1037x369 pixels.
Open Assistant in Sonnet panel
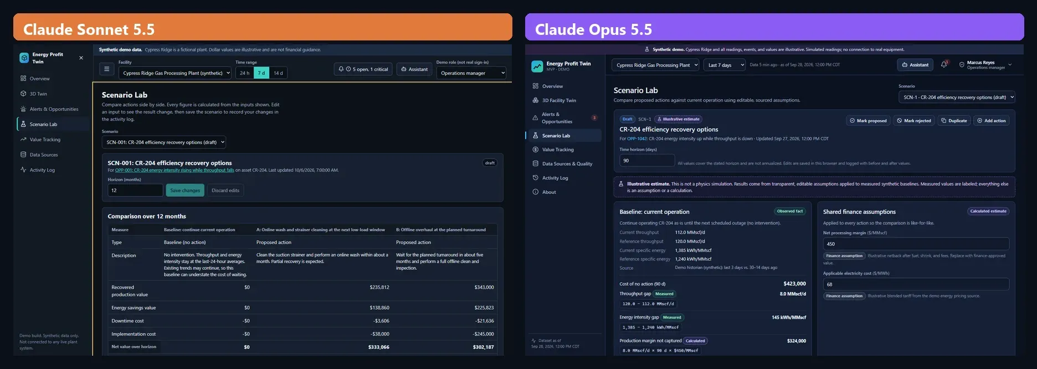click(x=414, y=69)
